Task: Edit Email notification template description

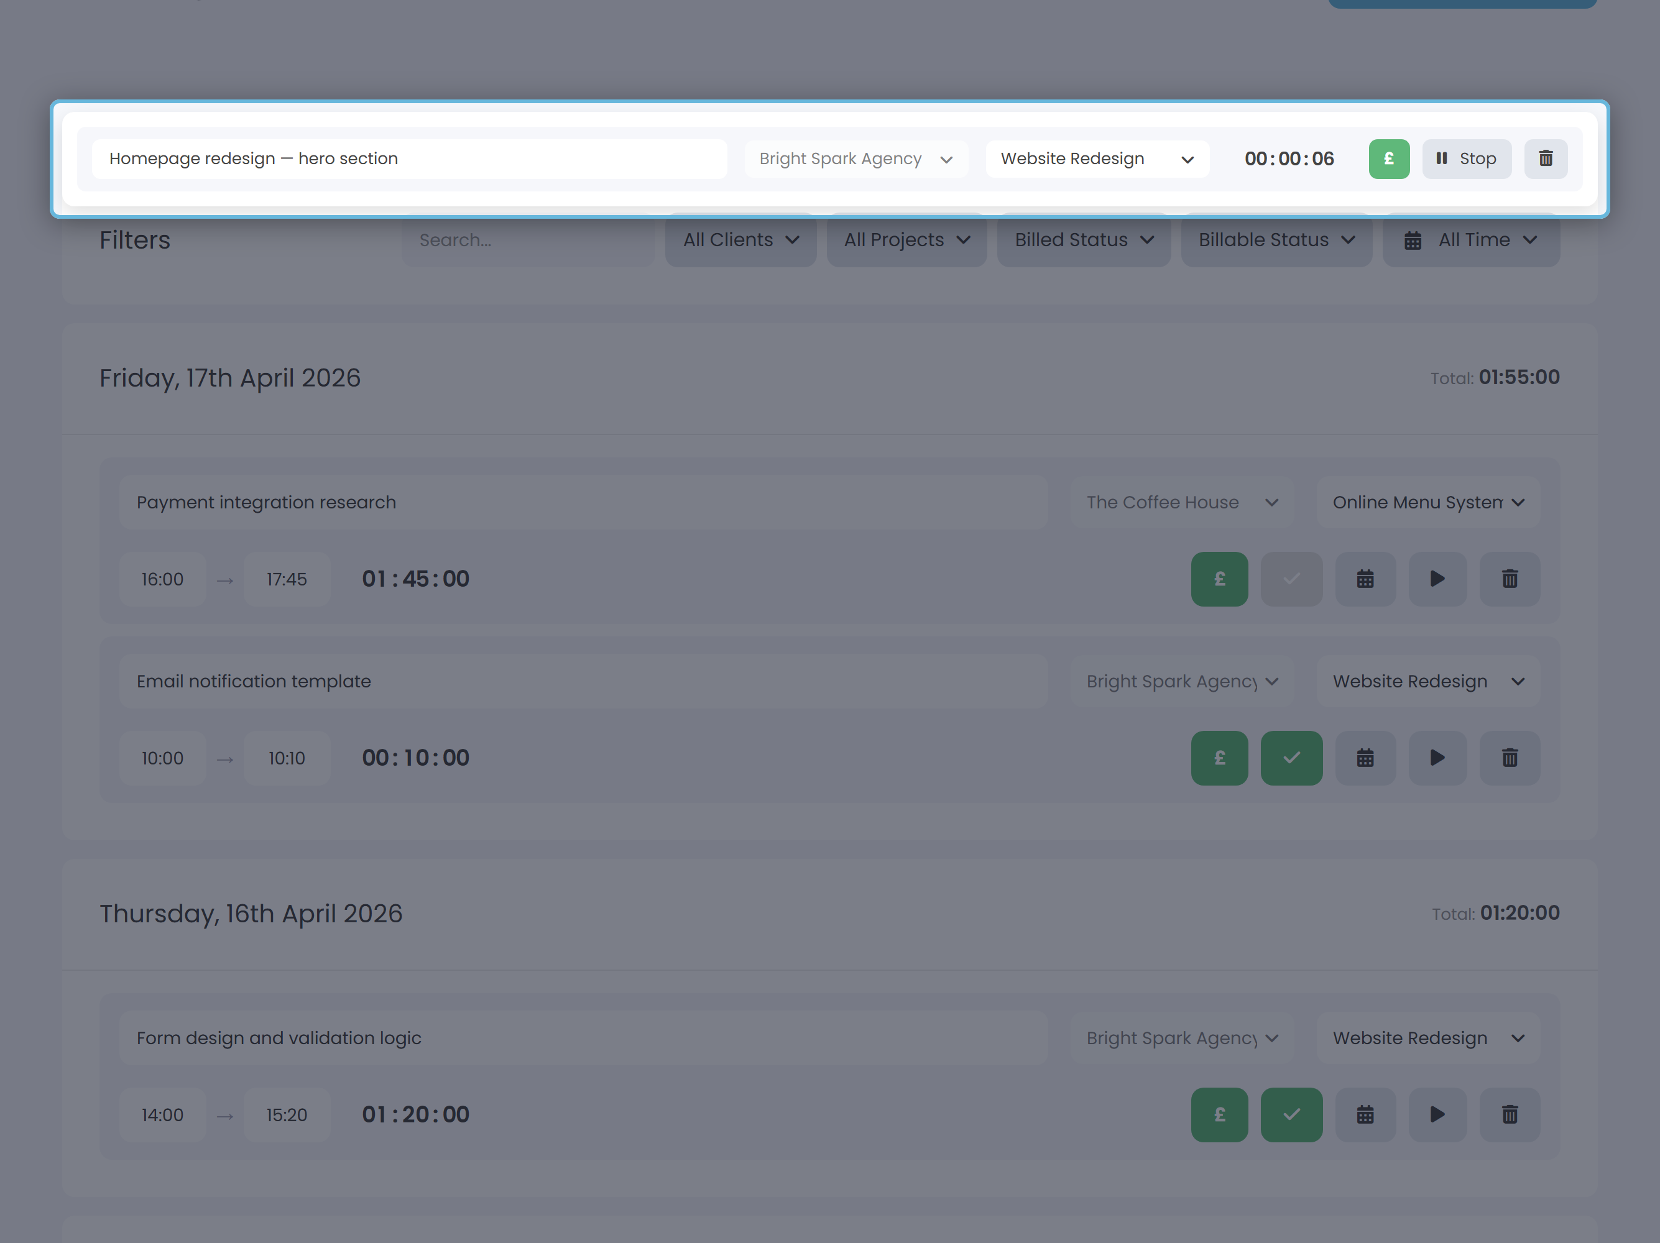Action: 583,681
